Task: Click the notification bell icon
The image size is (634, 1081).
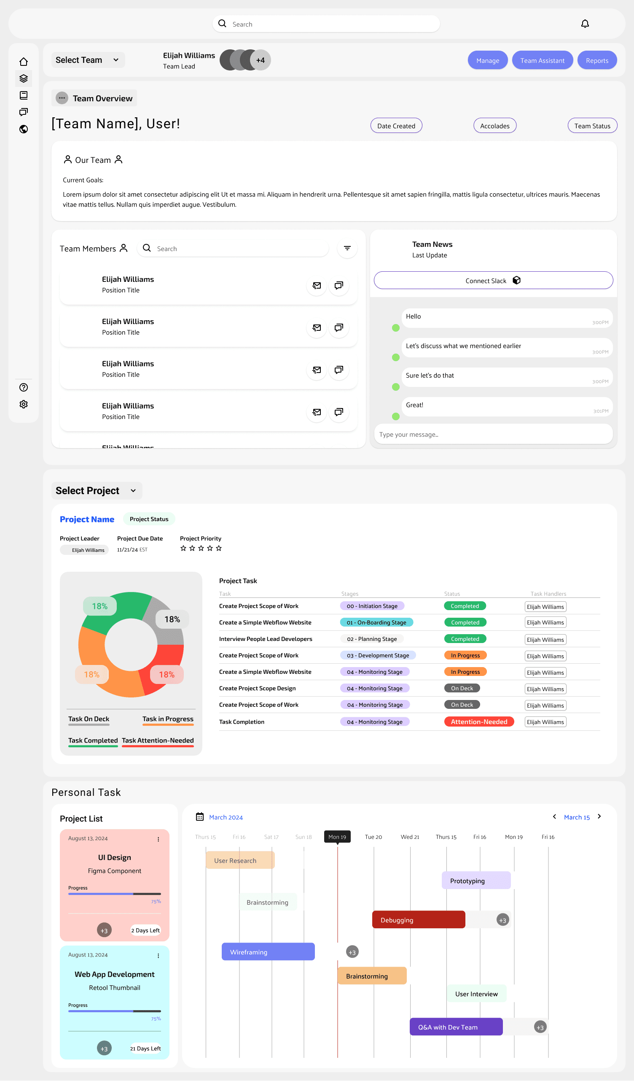Action: (x=585, y=24)
